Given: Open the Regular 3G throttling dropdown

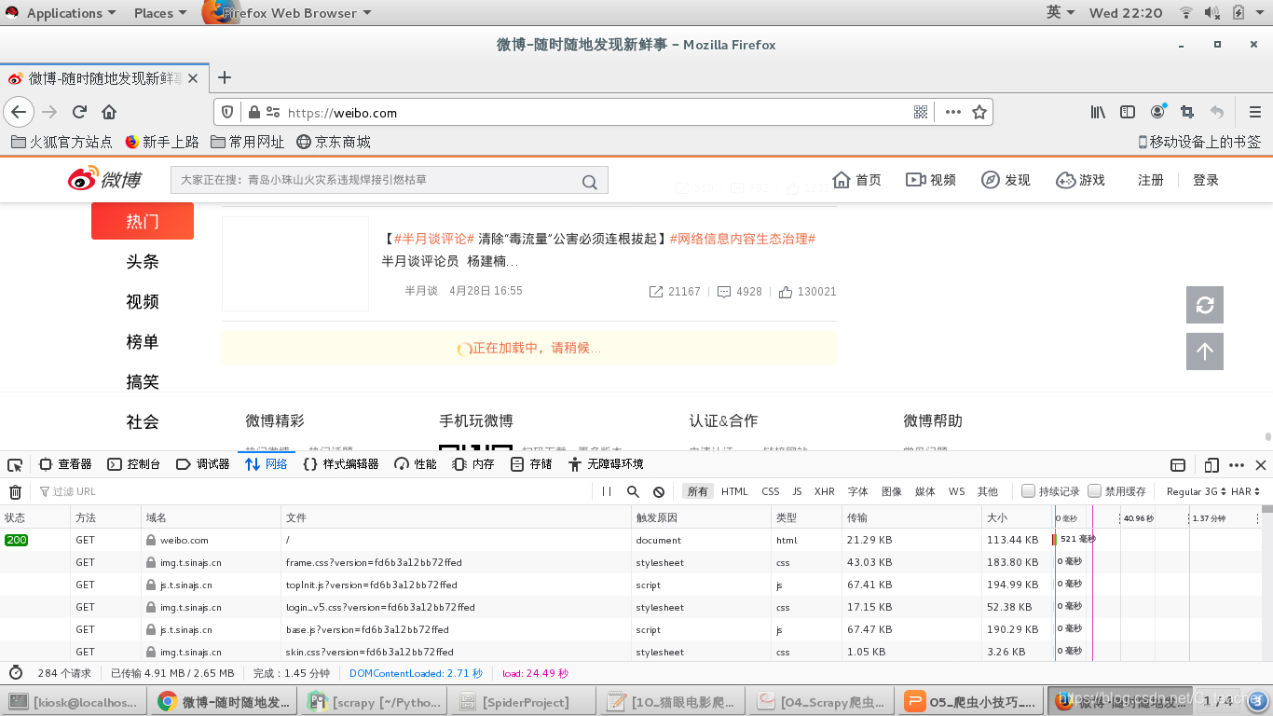Looking at the screenshot, I should pos(1196,491).
